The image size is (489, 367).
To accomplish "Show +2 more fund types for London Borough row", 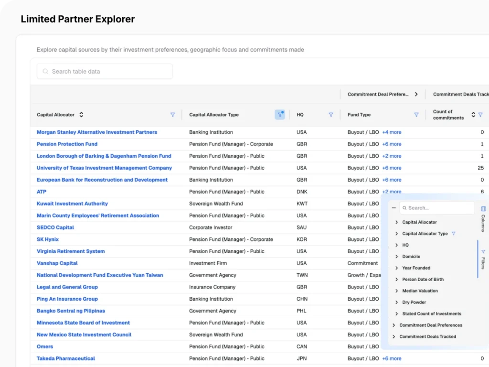I will tap(392, 156).
